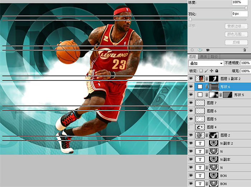This screenshot has height=187, width=251.
Task: Select layer name 图层 4
Action: pos(212,127)
